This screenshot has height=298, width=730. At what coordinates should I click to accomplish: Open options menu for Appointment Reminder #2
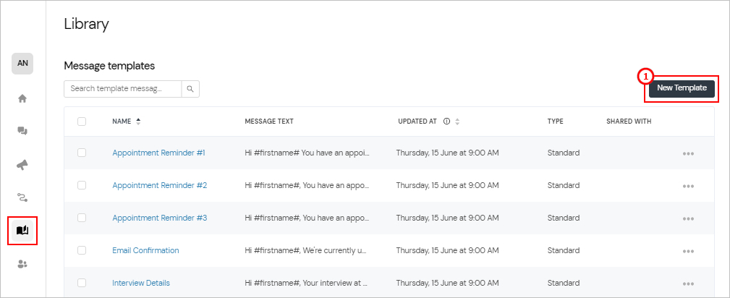pyautogui.click(x=688, y=186)
